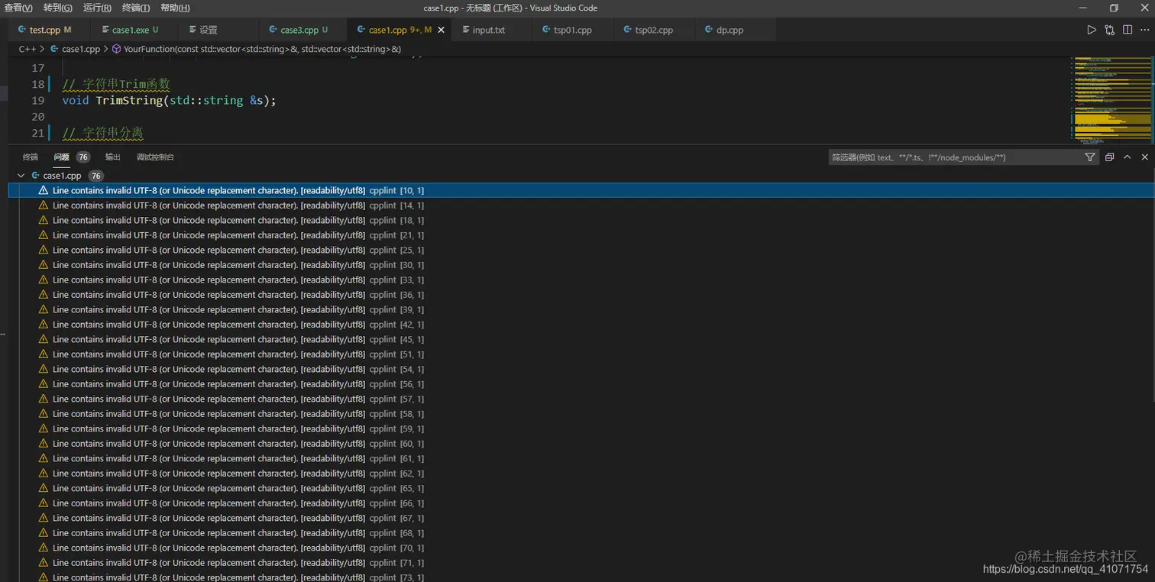This screenshot has height=582, width=1155.
Task: Click case1.cpp in breadcrumb path
Action: pyautogui.click(x=81, y=49)
